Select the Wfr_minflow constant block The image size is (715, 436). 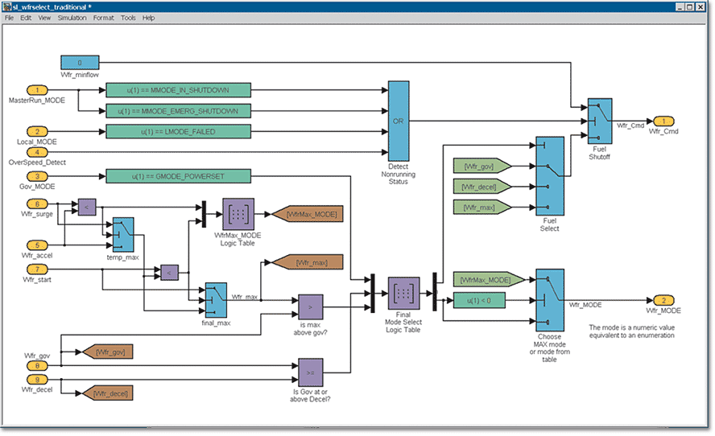80,63
